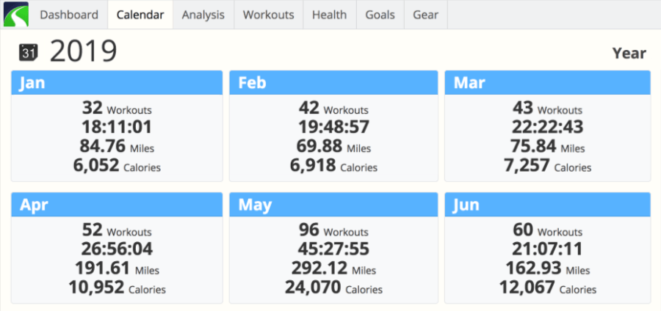This screenshot has height=311, width=661.
Task: Select the Mar month header
Action: pyautogui.click(x=548, y=82)
